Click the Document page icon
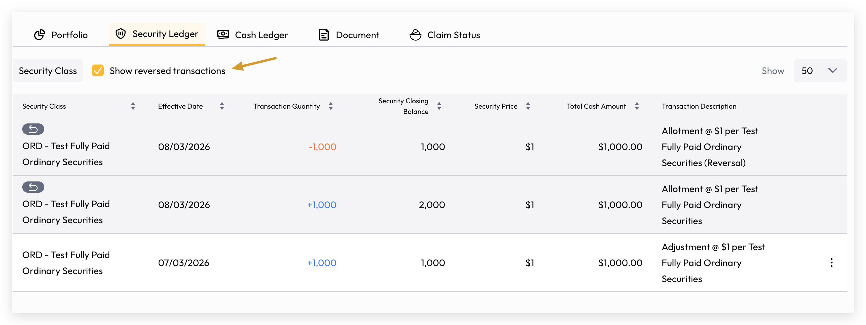The width and height of the screenshot is (866, 325). pos(324,35)
